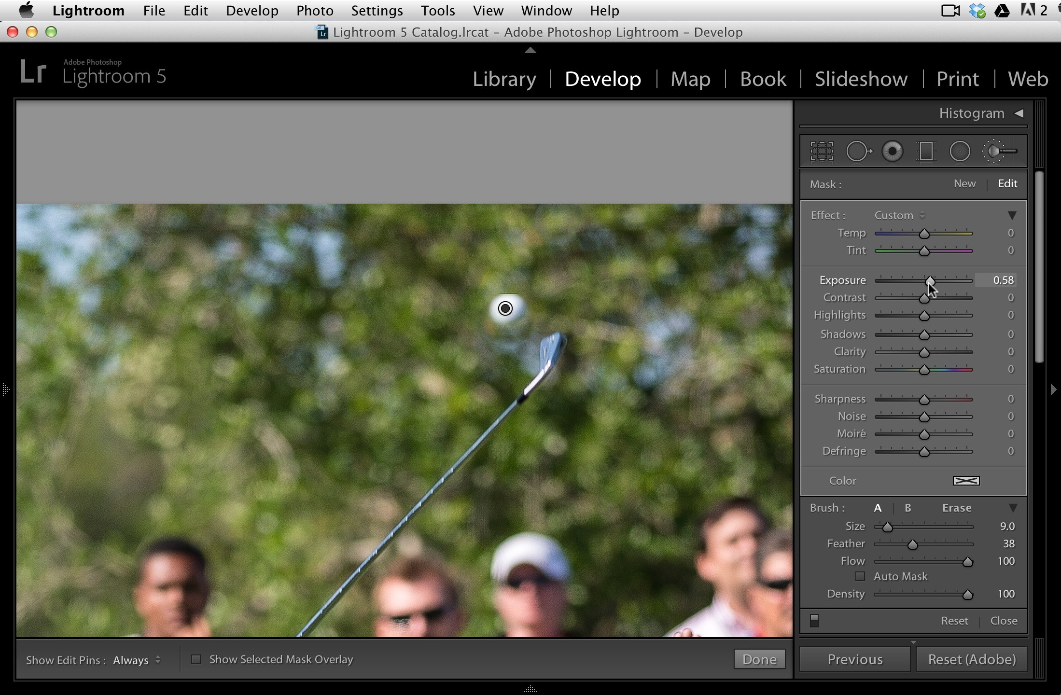Click the Density slider handle
Screen dimensions: 1061x695
967,595
